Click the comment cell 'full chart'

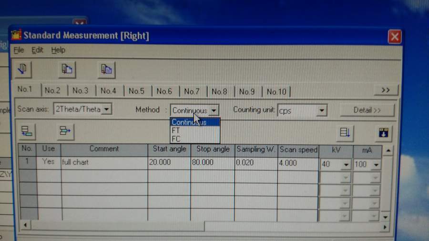pos(104,162)
